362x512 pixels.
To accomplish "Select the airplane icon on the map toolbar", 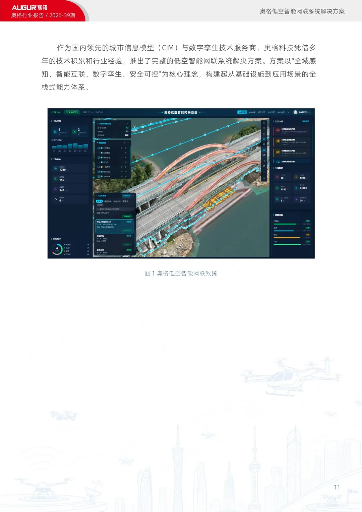I will pos(264,166).
